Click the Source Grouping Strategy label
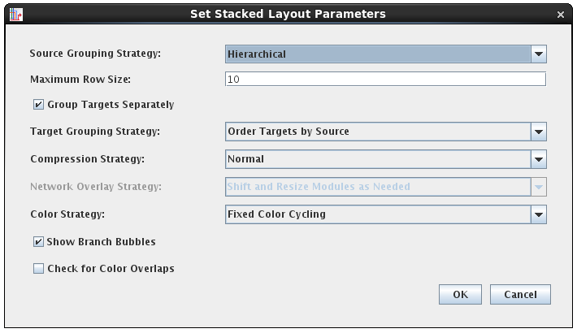 click(95, 54)
